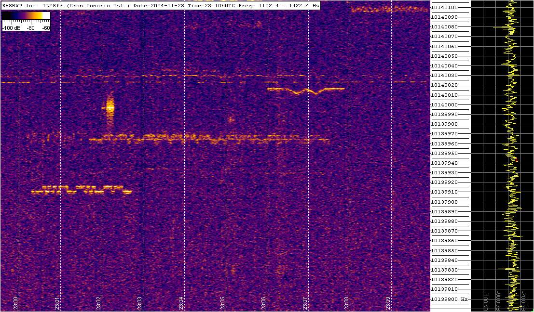
Task: Click the 10139880 frequency scale label
Action: tap(444, 221)
